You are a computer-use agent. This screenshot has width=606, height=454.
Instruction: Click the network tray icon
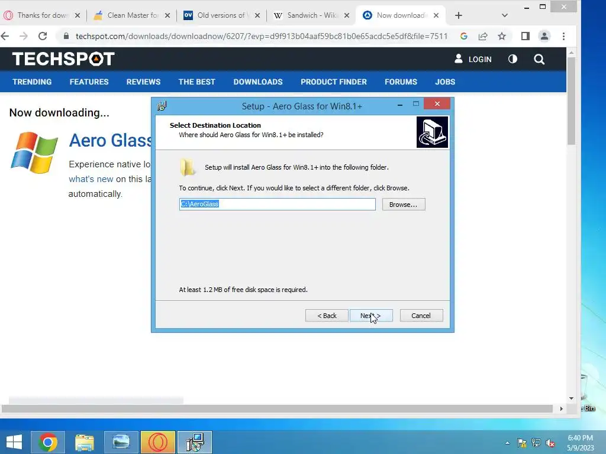[x=536, y=443]
